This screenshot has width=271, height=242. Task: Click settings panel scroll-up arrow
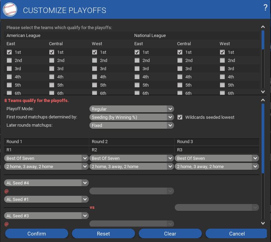coord(263,100)
